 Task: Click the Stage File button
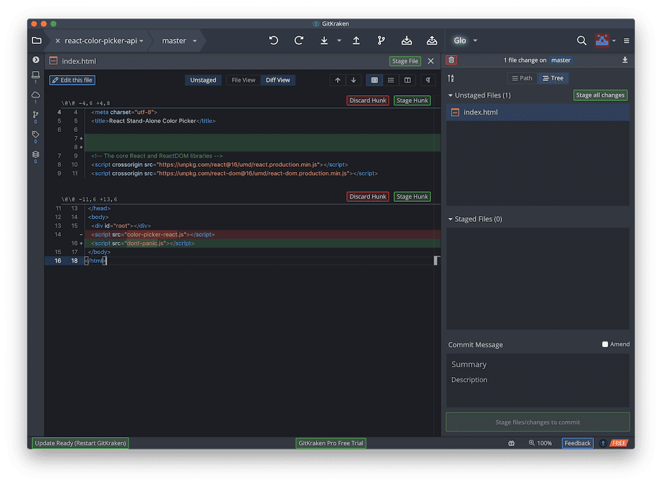(x=405, y=61)
